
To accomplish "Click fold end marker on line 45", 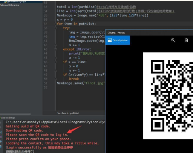I will tap(56, 58).
